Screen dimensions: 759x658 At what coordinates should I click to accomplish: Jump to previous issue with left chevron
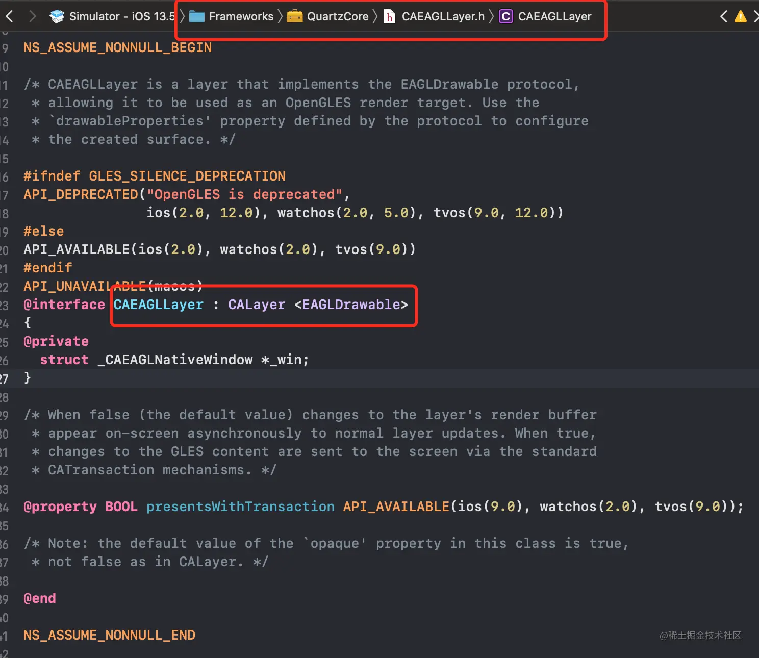coord(724,17)
